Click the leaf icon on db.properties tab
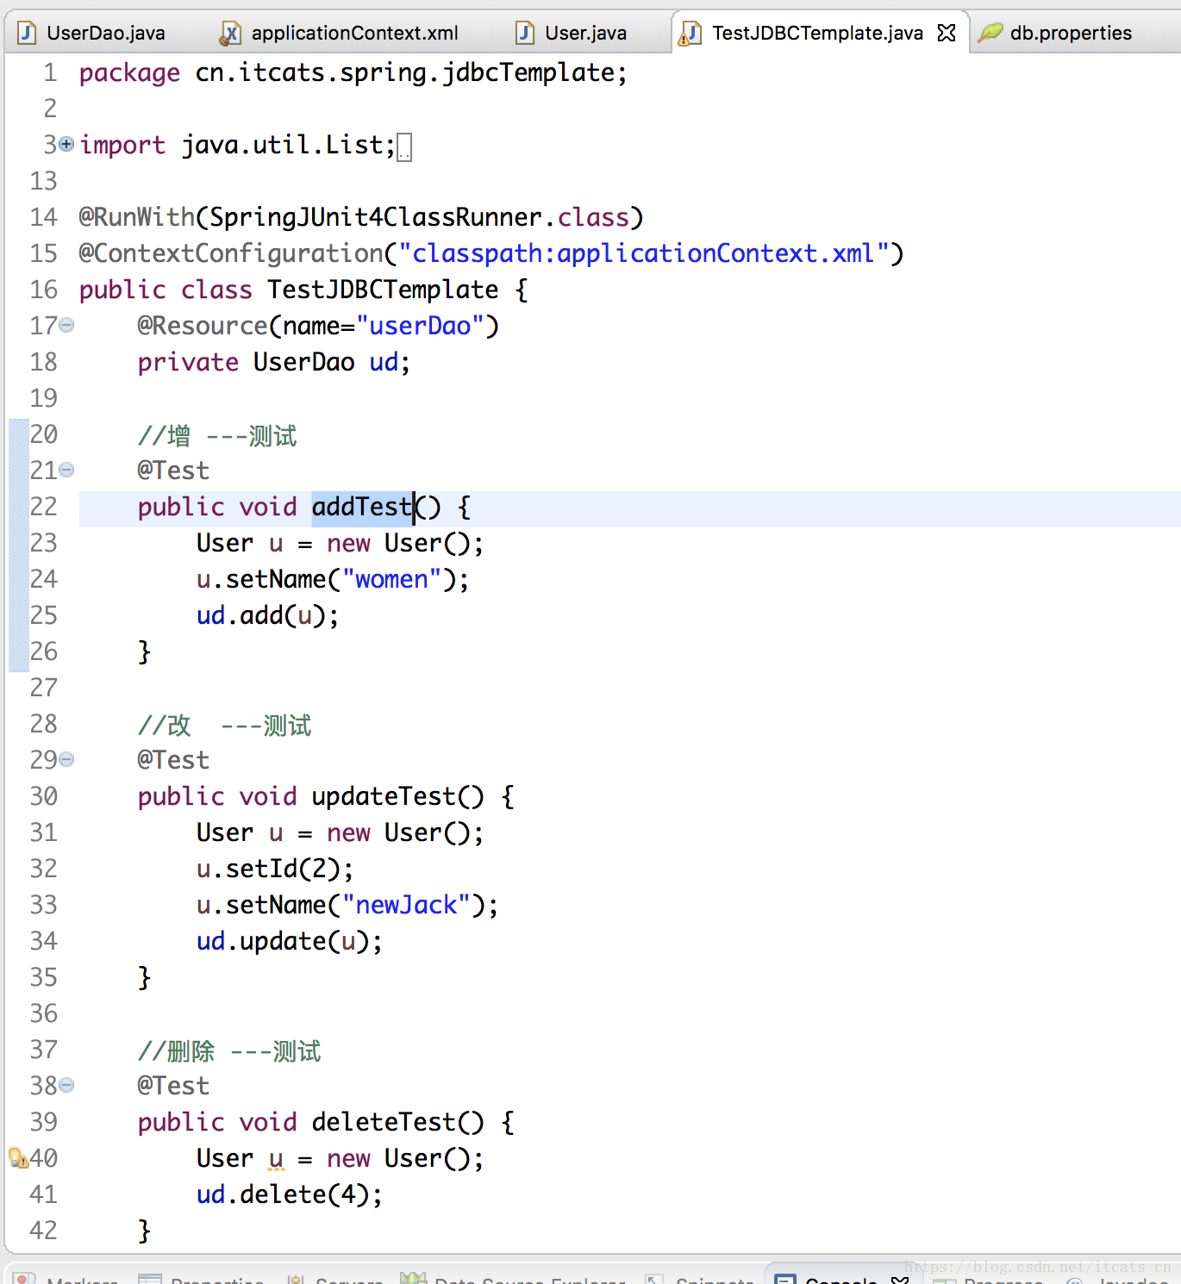 coord(990,33)
